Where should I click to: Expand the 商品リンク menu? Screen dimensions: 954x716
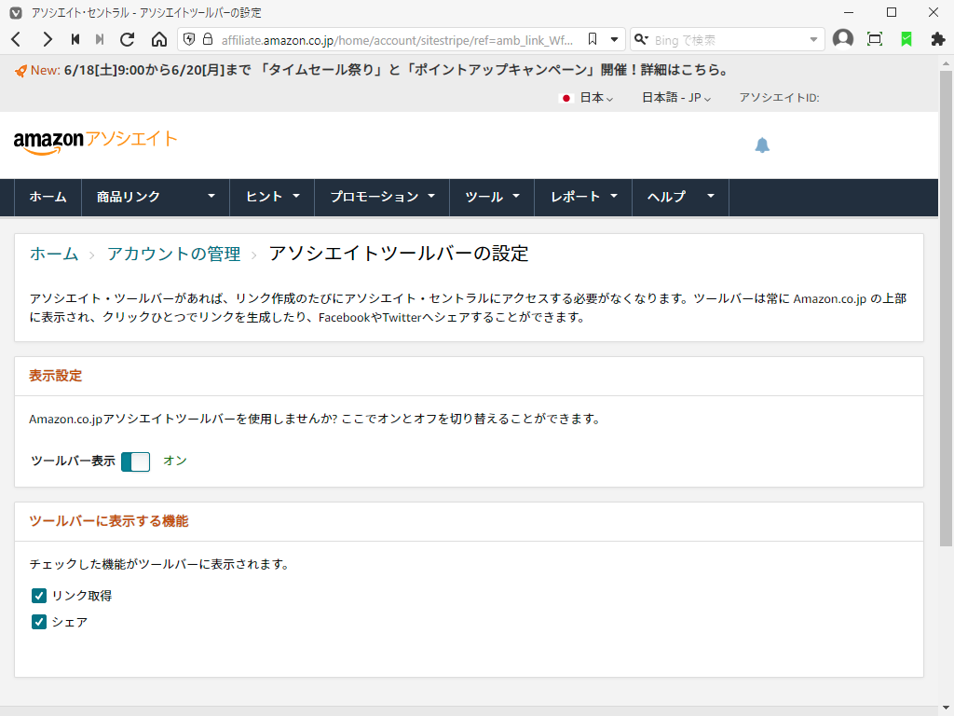156,197
